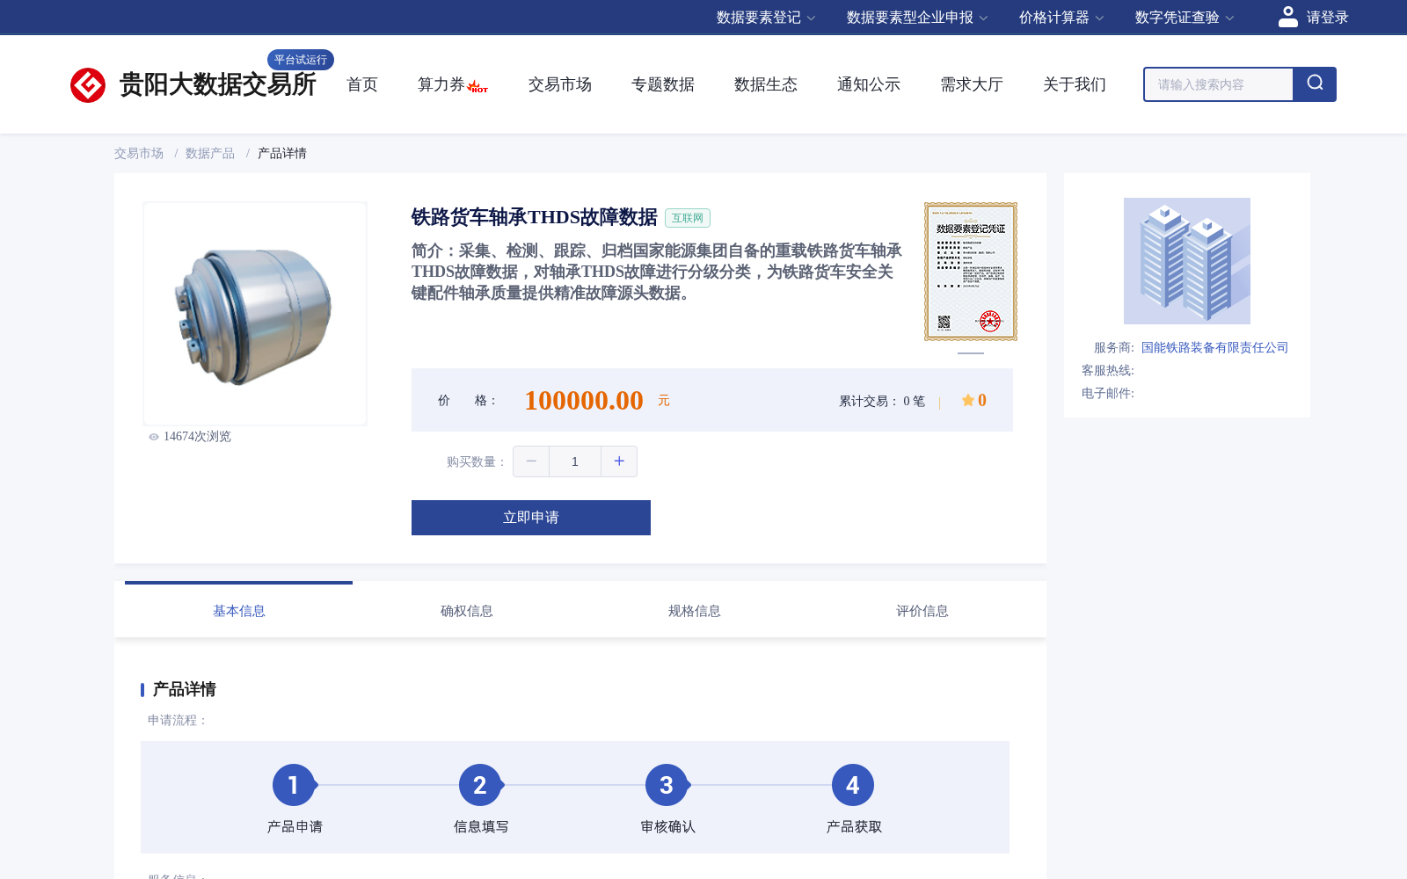
Task: Click the service provider building illustration
Action: pos(1187,261)
